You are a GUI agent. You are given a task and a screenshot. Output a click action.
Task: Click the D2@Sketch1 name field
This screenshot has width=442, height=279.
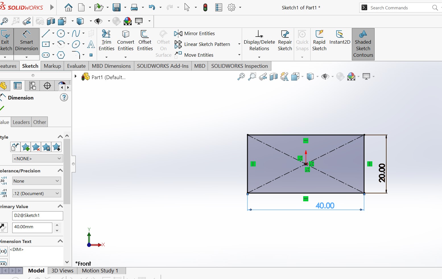click(38, 215)
